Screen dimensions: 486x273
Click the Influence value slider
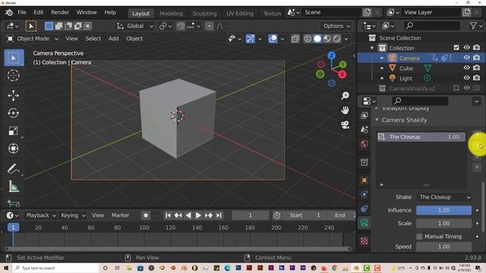coord(443,210)
